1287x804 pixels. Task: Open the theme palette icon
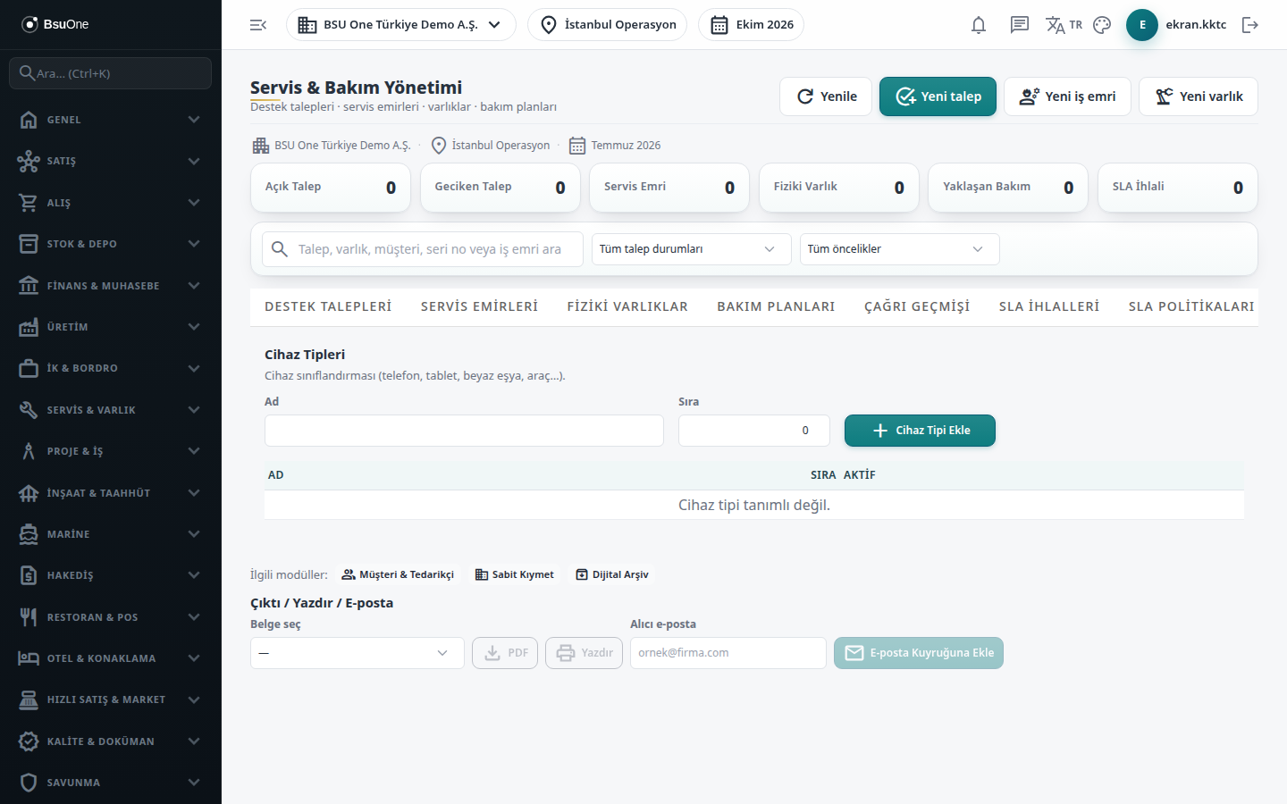tap(1102, 25)
